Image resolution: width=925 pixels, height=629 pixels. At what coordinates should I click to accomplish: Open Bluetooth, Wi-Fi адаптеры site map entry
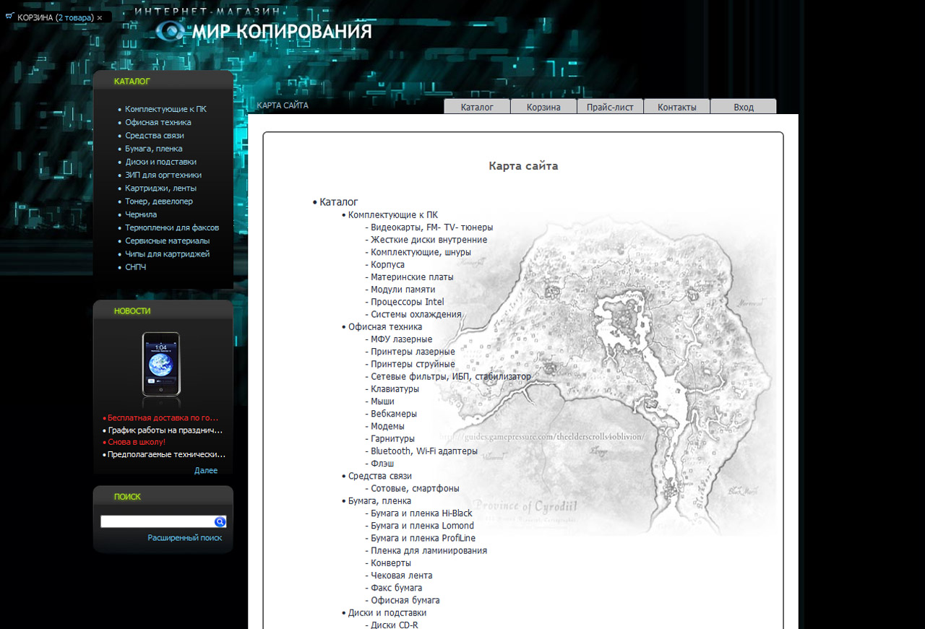point(424,451)
